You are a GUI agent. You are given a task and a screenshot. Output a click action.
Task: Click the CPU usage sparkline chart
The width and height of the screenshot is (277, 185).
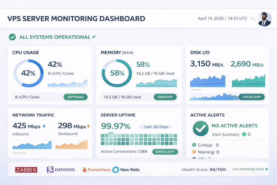click(67, 83)
